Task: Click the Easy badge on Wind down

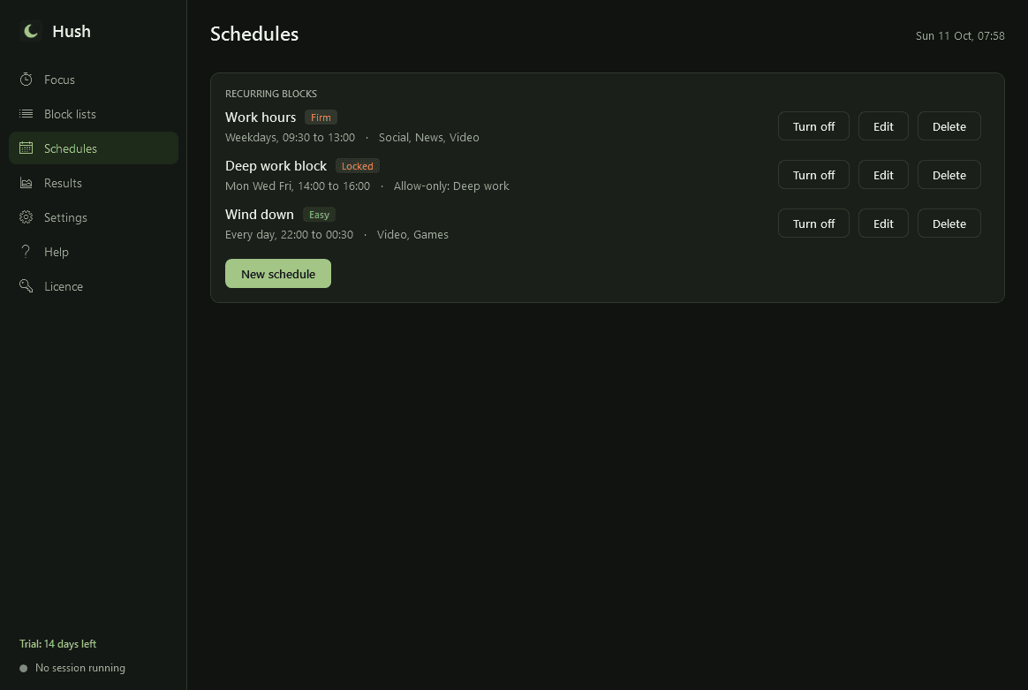Action: [319, 215]
